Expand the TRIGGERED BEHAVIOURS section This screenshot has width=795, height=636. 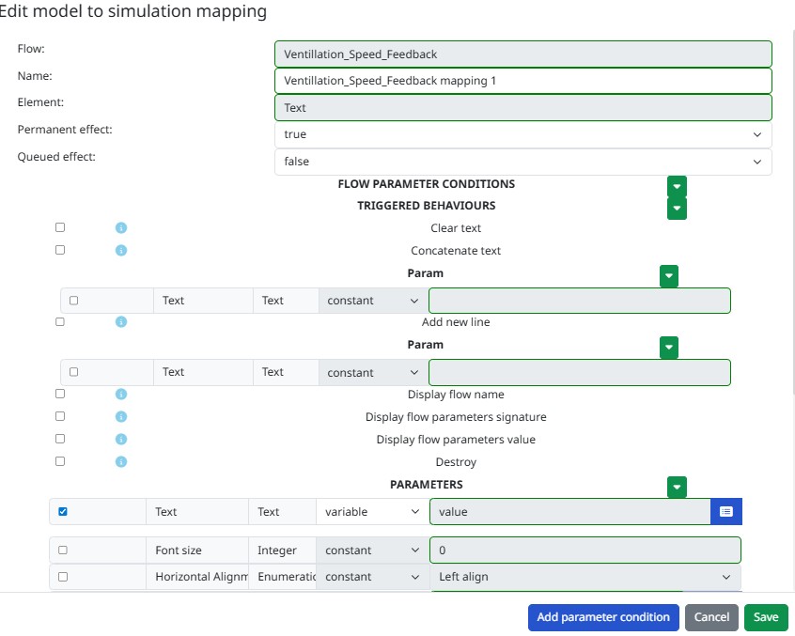(677, 209)
